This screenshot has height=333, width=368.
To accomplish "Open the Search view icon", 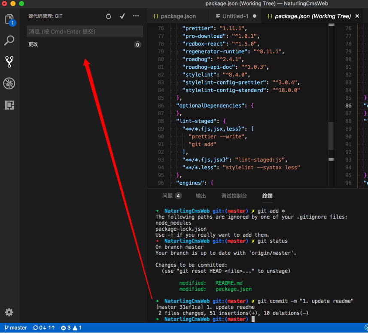I will pos(9,40).
